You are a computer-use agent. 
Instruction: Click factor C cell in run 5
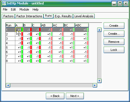click(36, 48)
